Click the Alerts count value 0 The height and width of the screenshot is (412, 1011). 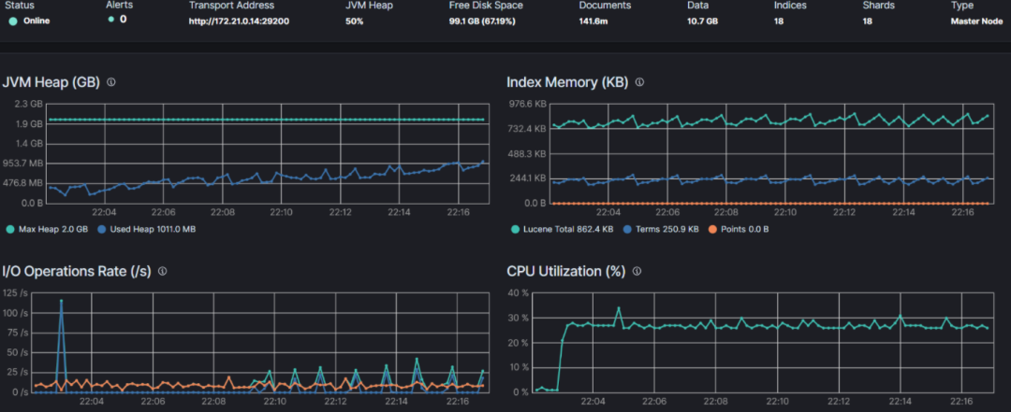123,20
